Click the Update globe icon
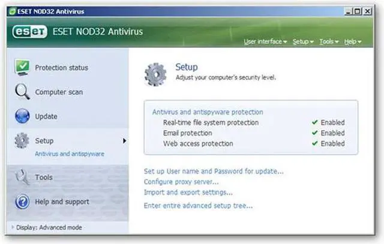Screen dimensions: 384x244 click(x=22, y=116)
